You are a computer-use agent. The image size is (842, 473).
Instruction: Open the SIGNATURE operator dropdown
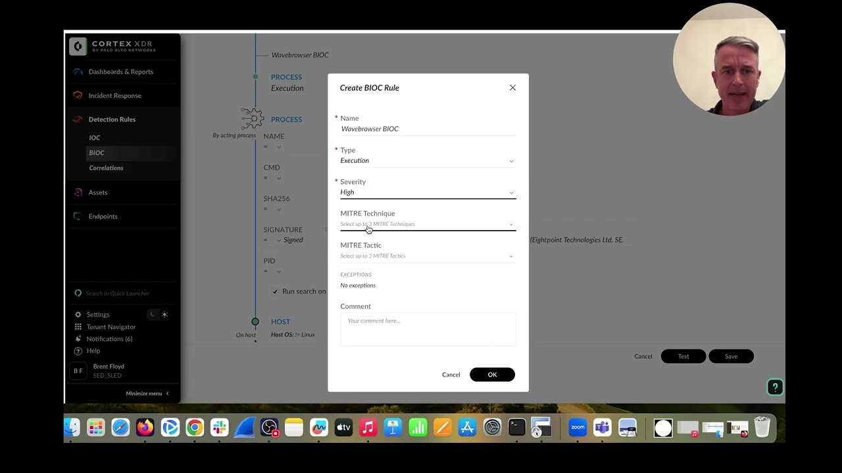click(273, 240)
